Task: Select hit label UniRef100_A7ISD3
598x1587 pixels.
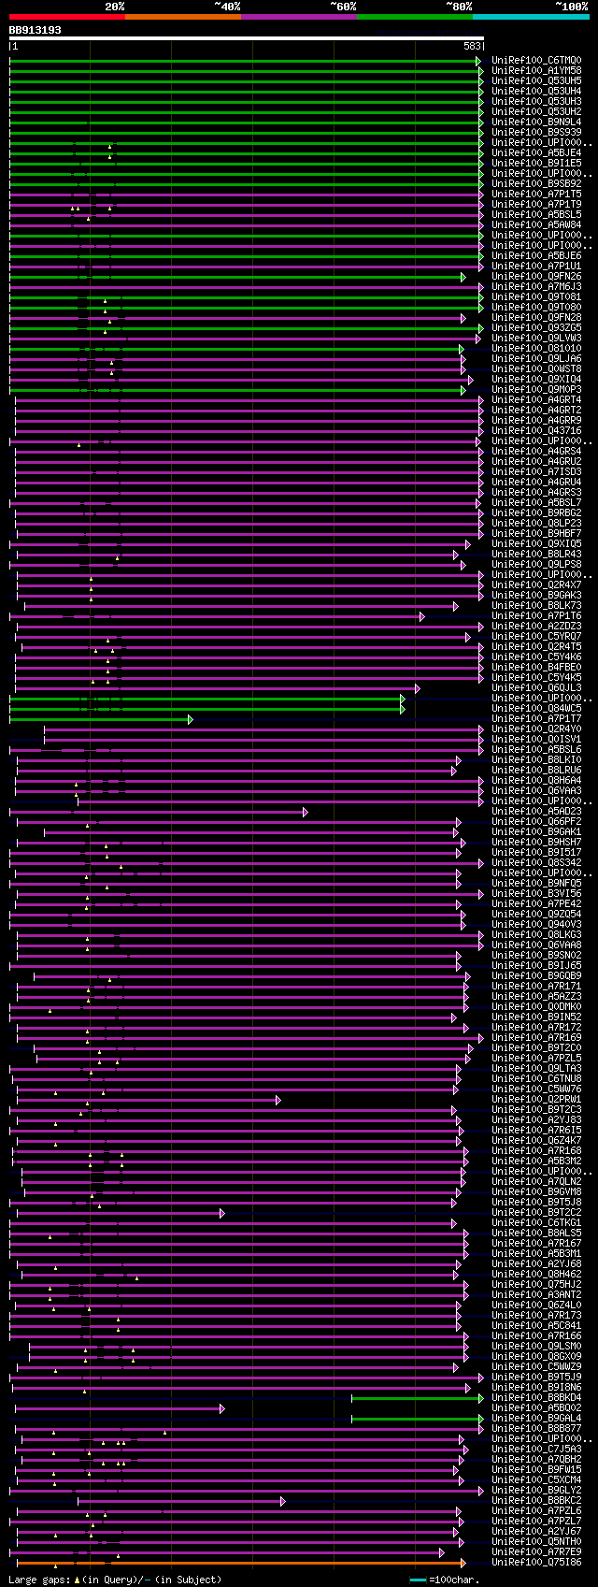Action: pyautogui.click(x=536, y=472)
